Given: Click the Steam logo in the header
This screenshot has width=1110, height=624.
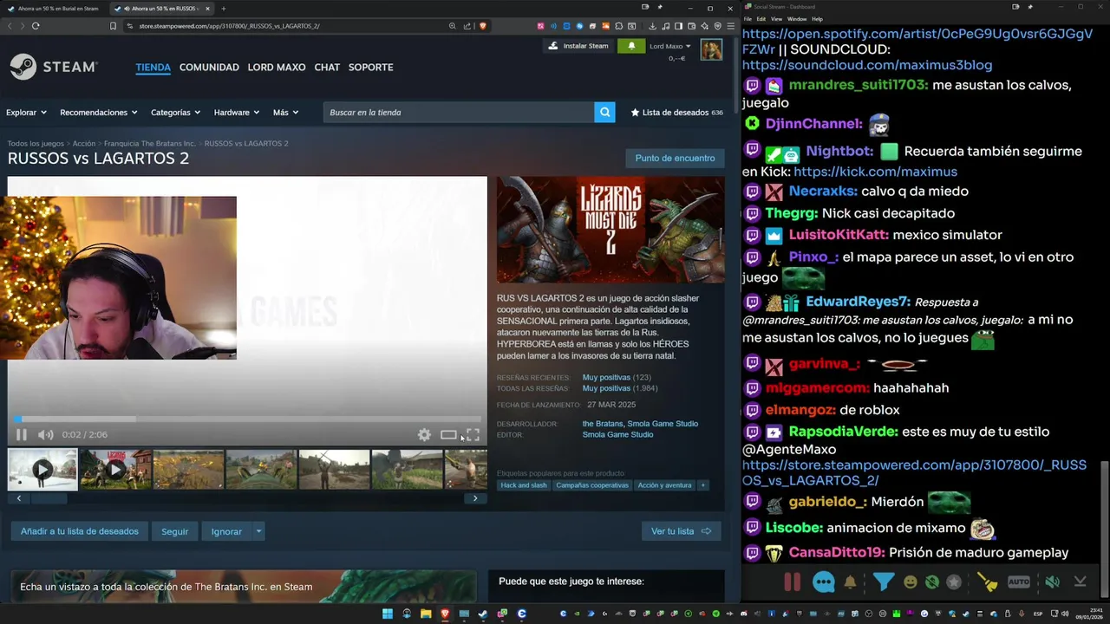Looking at the screenshot, I should [x=54, y=68].
